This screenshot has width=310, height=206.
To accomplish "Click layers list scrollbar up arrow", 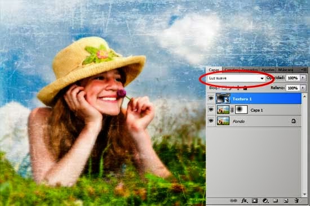I will 305,96.
